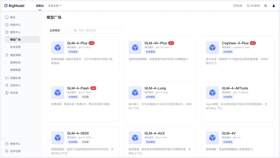Viewport: 280px width, 158px height.
Task: Click the 批量处理 text item in the sidebar
Action: click(15, 78)
